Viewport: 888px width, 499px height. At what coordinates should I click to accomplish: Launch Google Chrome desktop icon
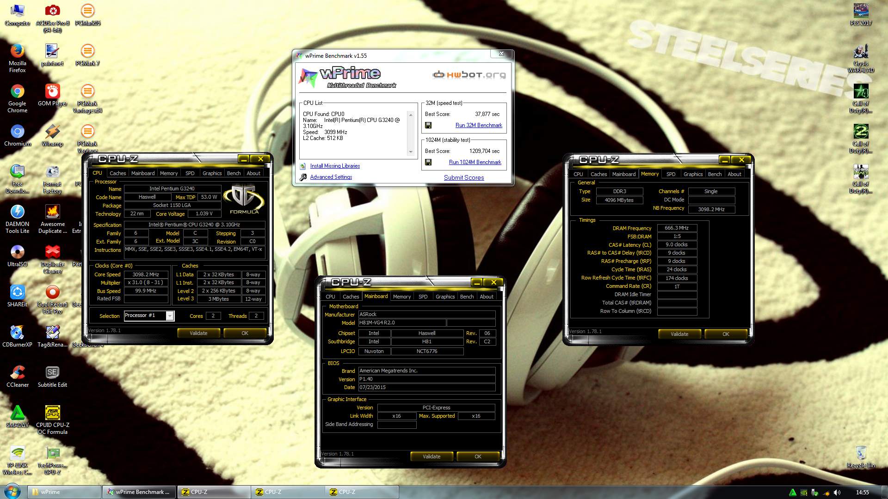tap(17, 99)
